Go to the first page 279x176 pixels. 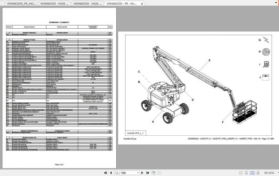point(106,173)
